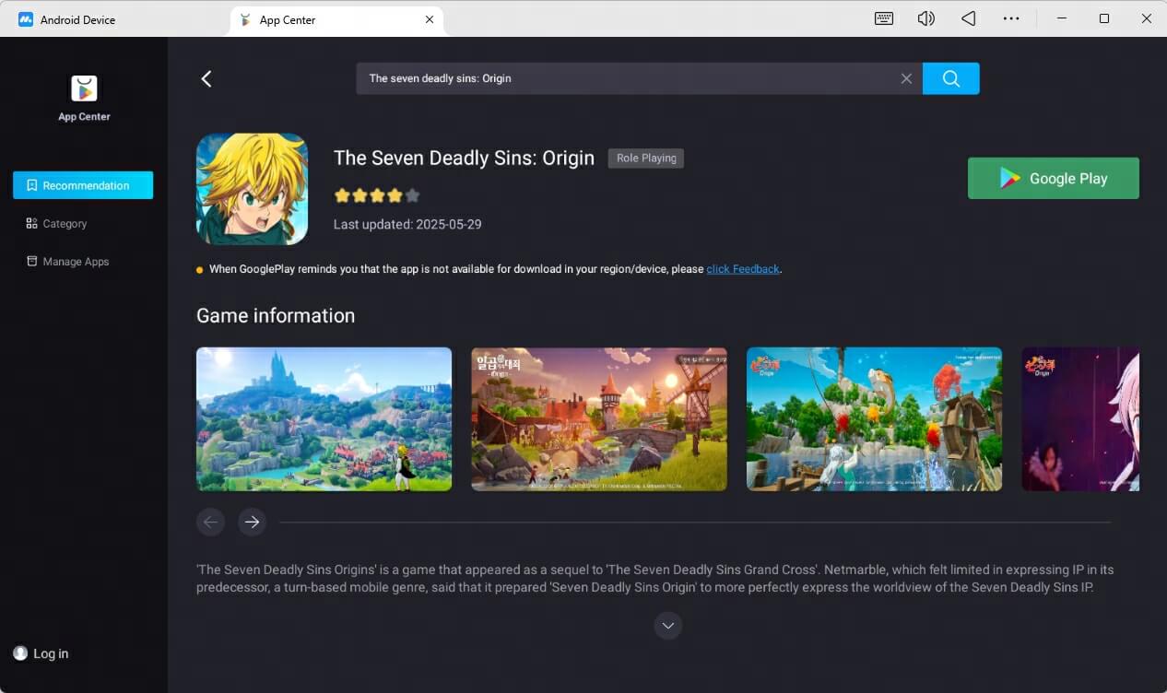
Task: Advance screenshots with the right arrow
Action: (x=252, y=522)
